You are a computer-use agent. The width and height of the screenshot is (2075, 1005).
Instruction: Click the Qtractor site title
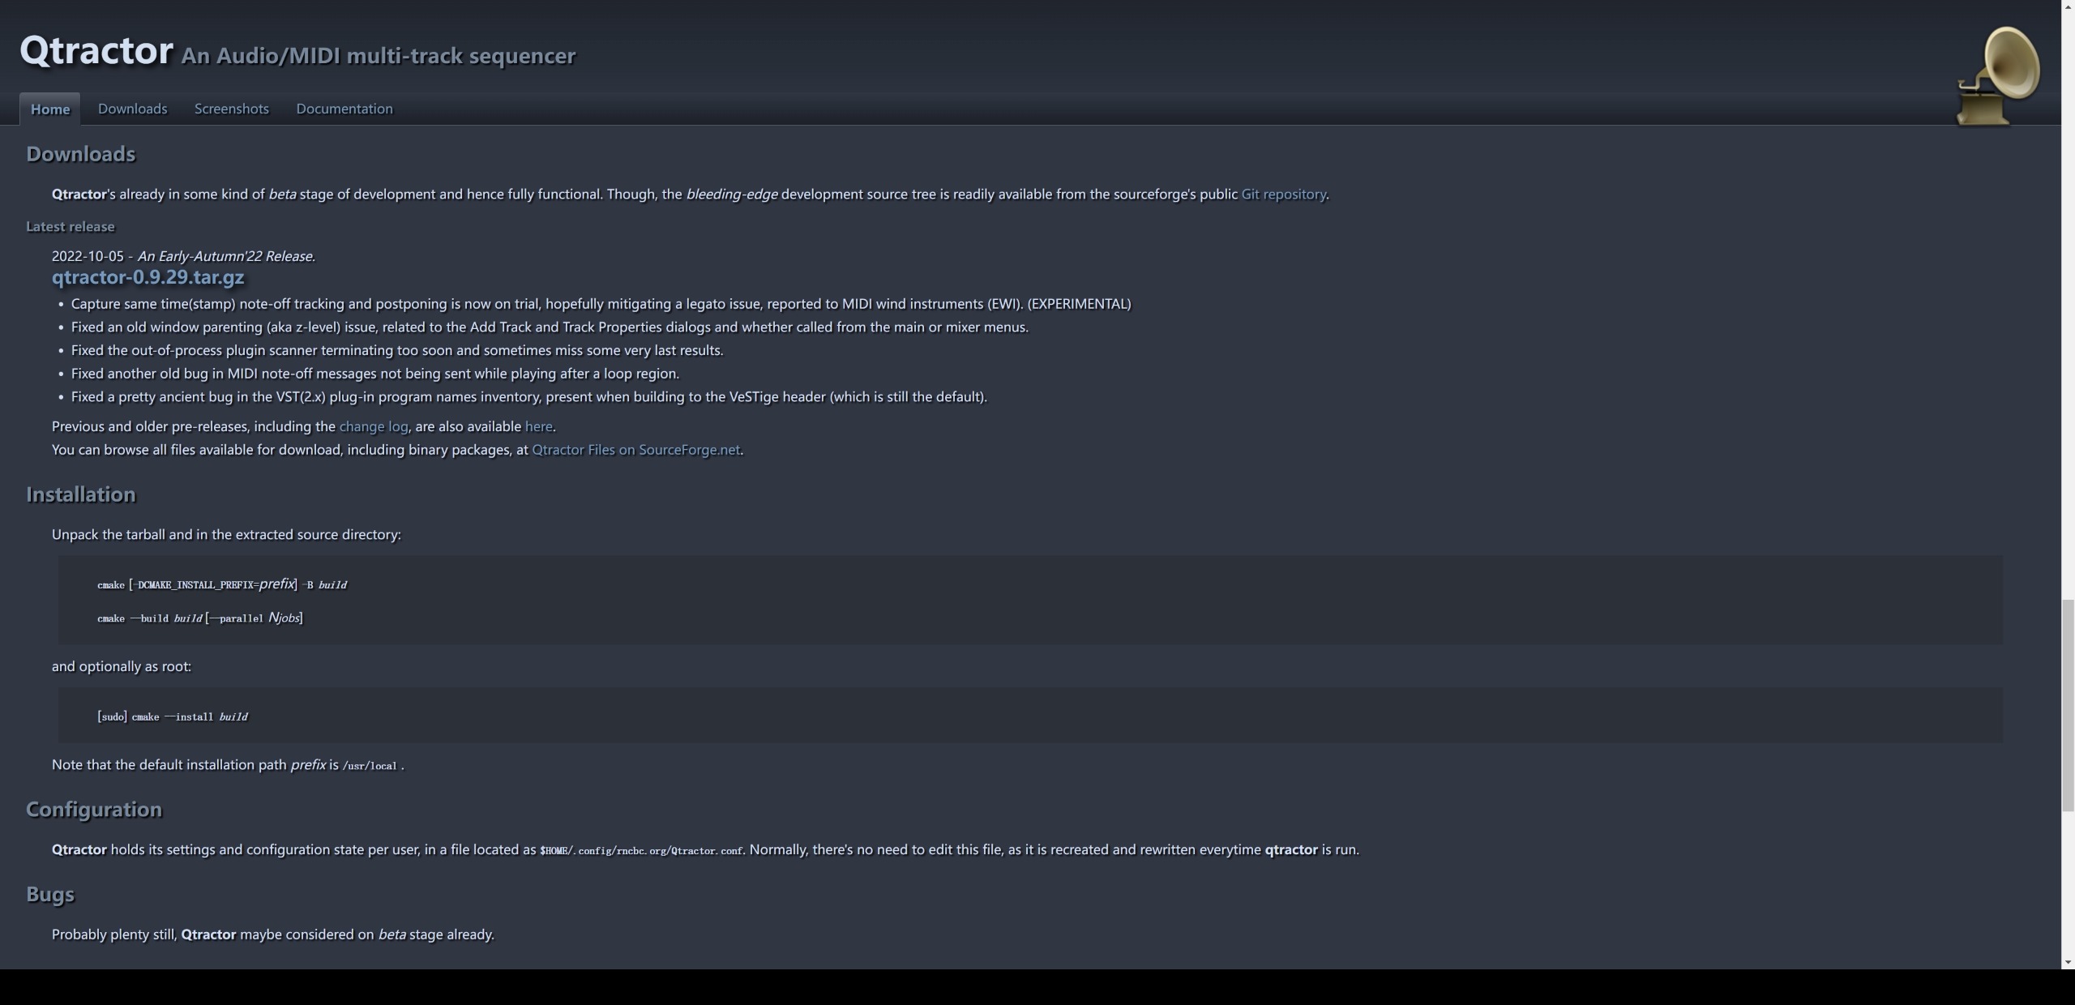coord(96,50)
